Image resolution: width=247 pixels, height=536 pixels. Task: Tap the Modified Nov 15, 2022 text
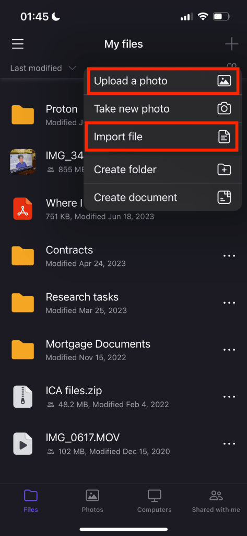pos(86,358)
